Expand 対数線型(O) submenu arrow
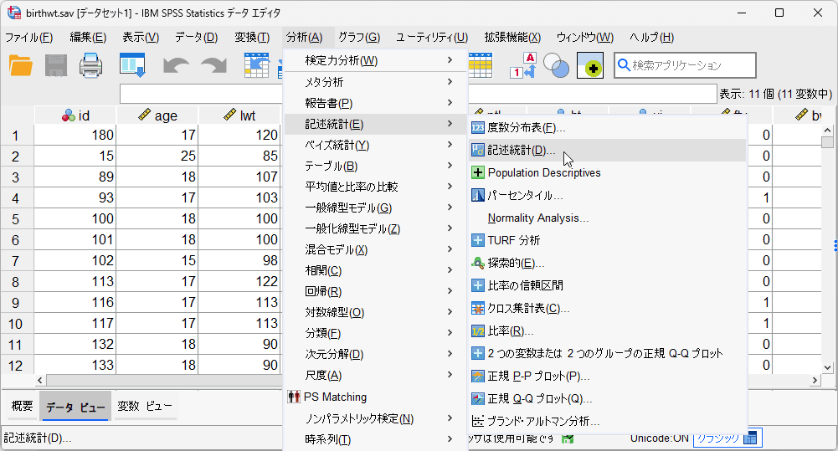This screenshot has height=451, width=838. pos(450,312)
